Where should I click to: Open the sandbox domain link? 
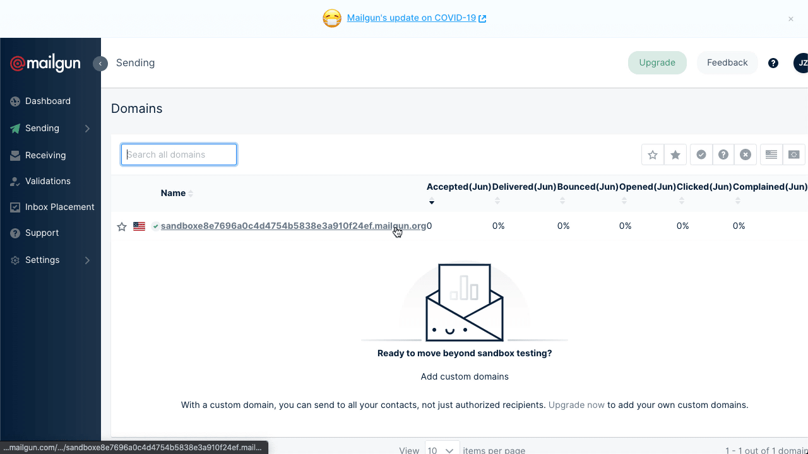pyautogui.click(x=294, y=226)
